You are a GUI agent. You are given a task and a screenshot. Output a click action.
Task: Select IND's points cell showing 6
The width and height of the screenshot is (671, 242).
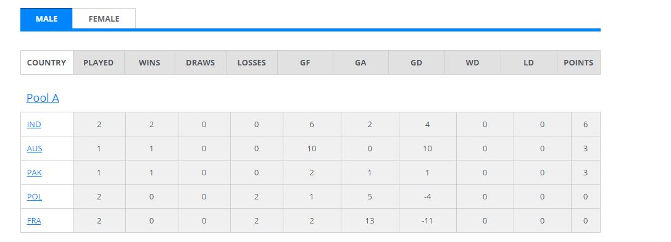click(x=585, y=125)
